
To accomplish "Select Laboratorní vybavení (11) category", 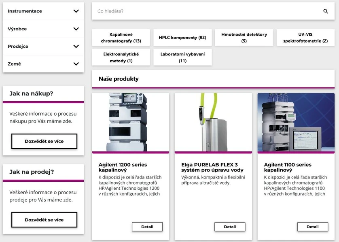I will point(182,57).
